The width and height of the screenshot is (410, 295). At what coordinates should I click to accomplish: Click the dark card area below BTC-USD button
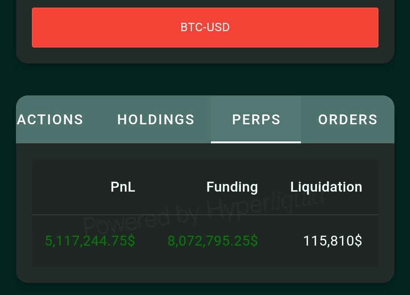205,56
